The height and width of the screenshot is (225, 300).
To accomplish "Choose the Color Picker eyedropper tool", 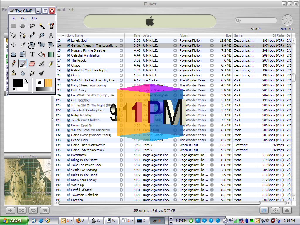I will point(32,35).
